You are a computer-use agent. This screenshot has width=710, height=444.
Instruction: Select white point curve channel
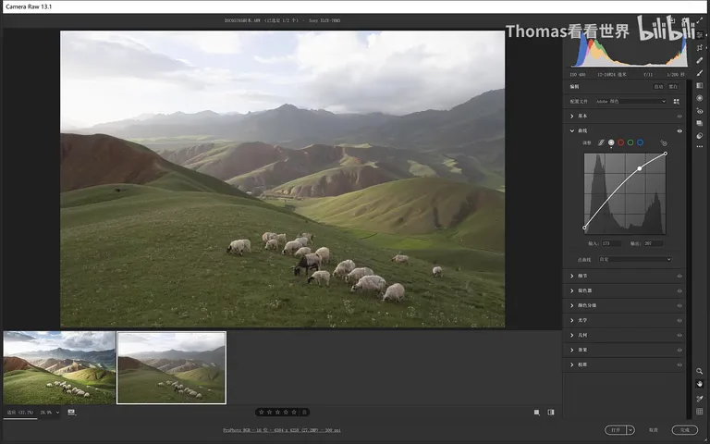click(x=611, y=142)
